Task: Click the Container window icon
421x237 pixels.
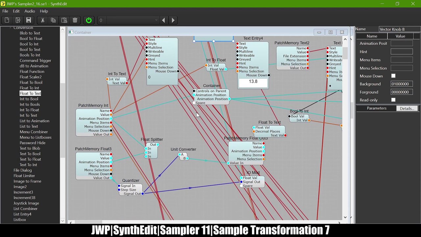Action: point(71,32)
